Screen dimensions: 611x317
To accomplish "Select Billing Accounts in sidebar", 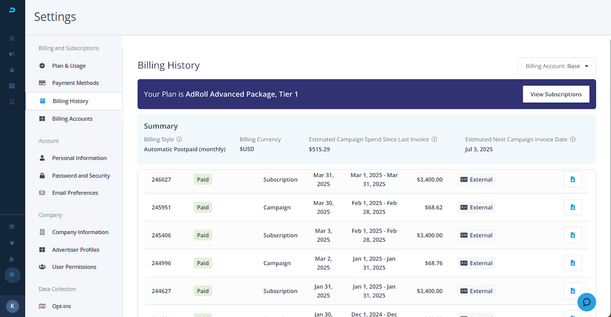I will click(72, 119).
